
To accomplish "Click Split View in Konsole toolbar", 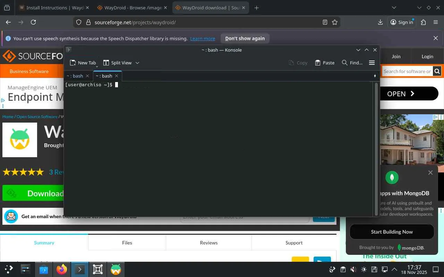I will click(118, 63).
